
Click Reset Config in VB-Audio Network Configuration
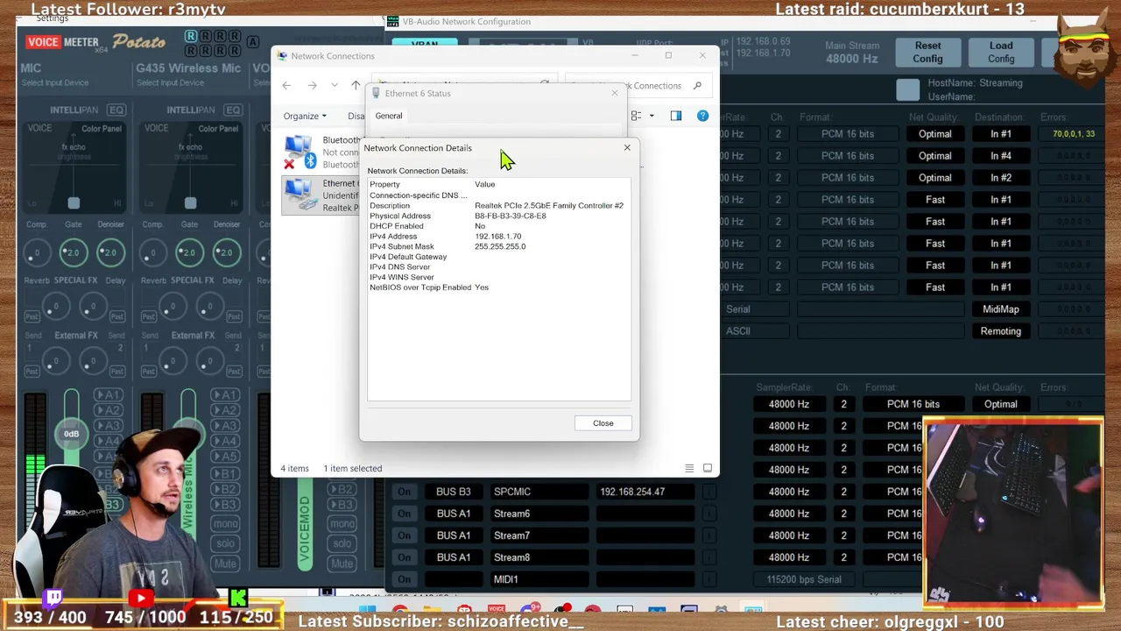(x=927, y=53)
